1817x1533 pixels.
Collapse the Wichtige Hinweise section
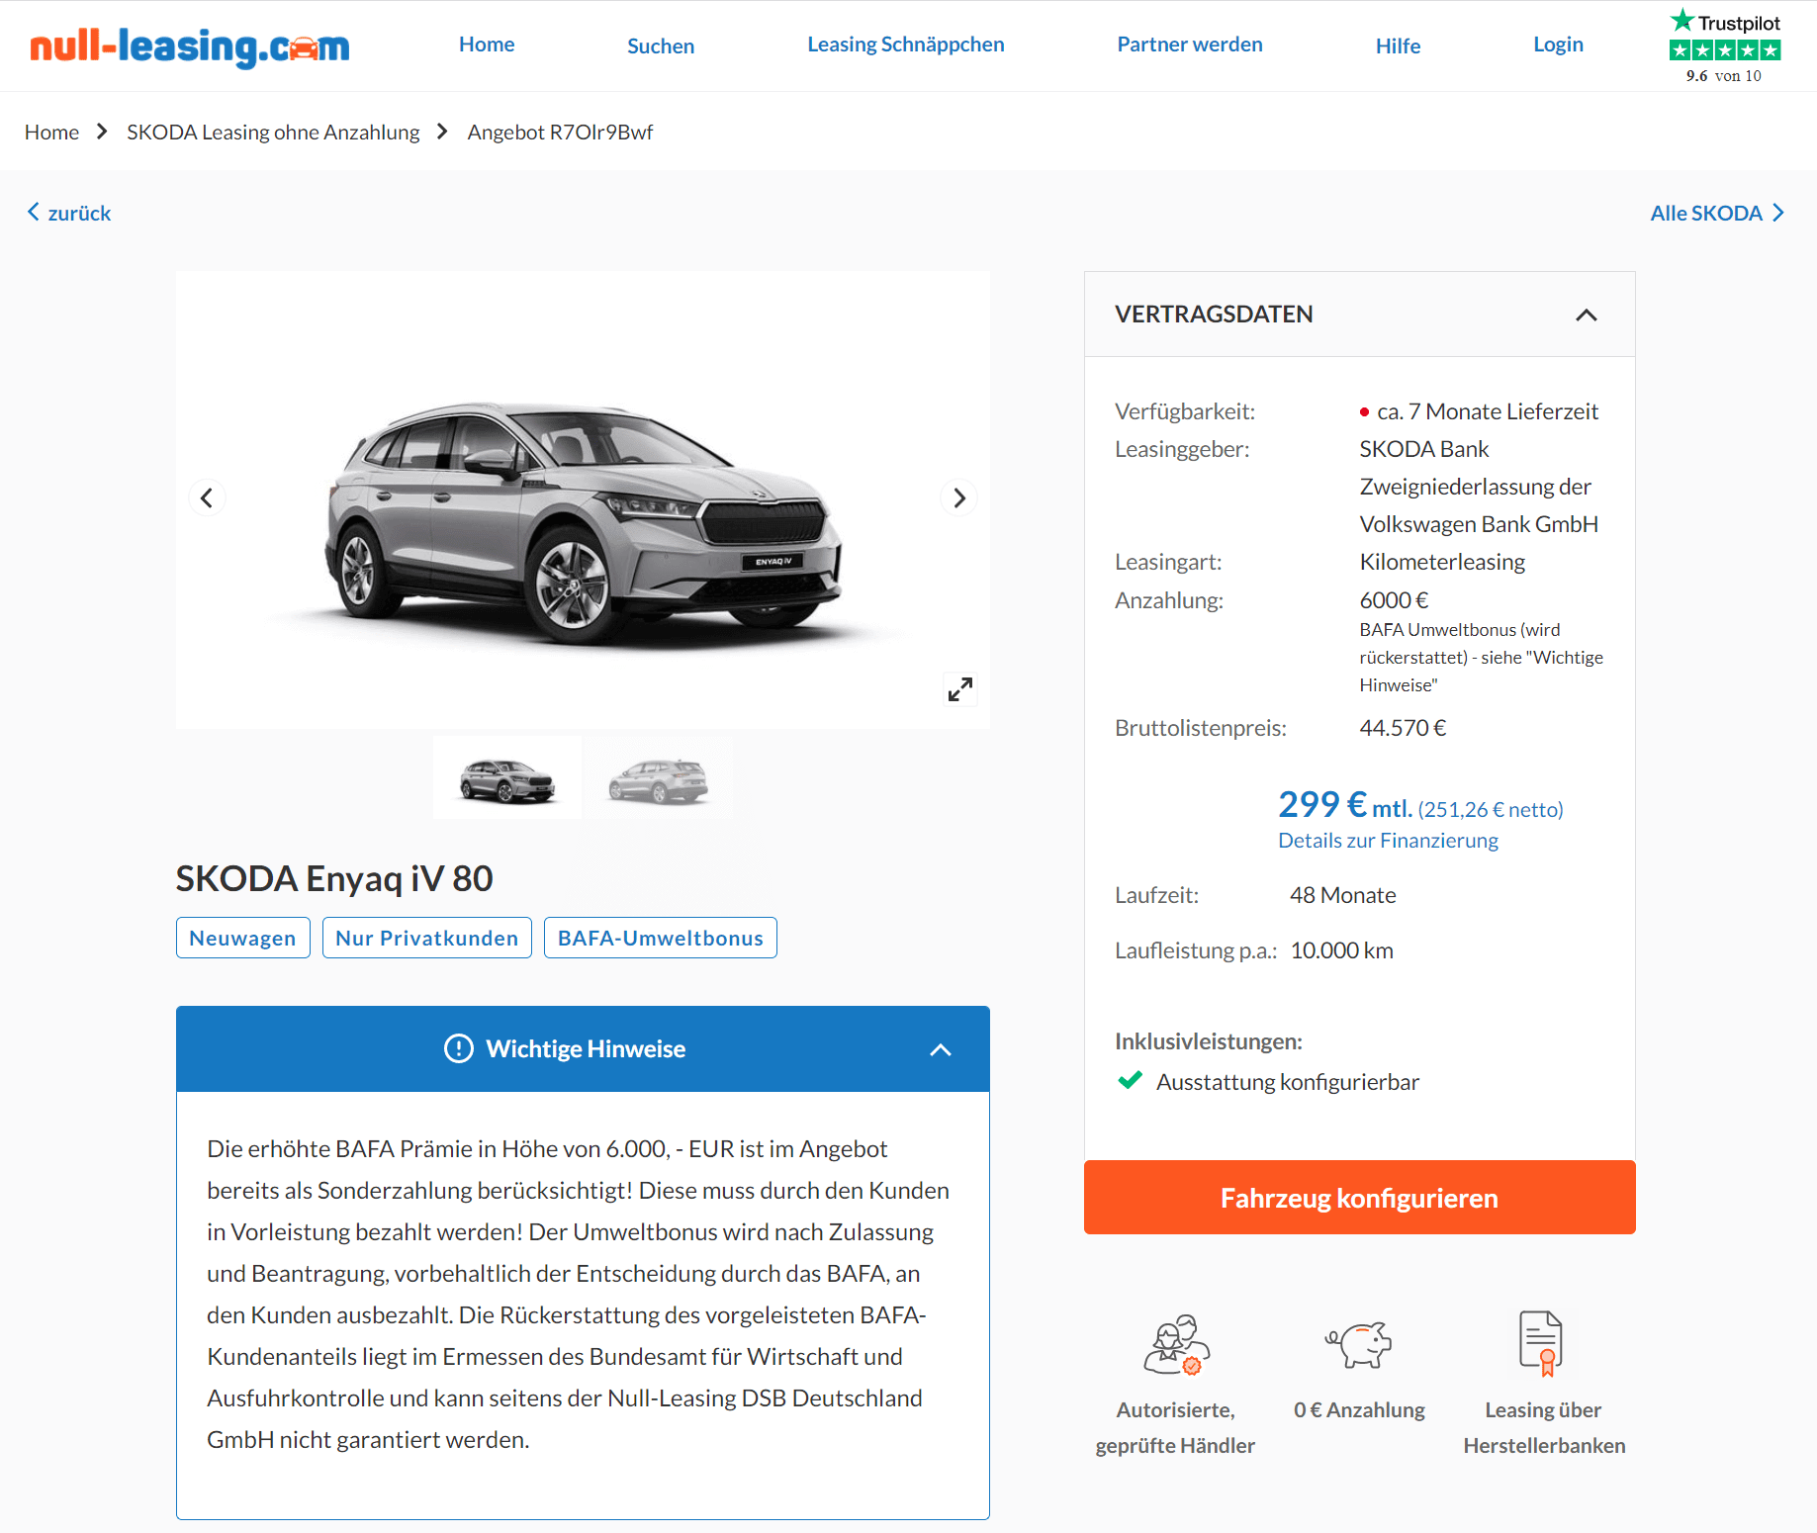941,1049
